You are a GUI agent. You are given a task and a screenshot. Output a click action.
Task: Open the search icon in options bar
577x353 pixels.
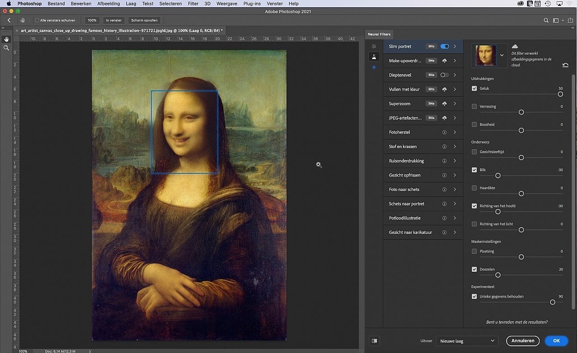(x=546, y=20)
